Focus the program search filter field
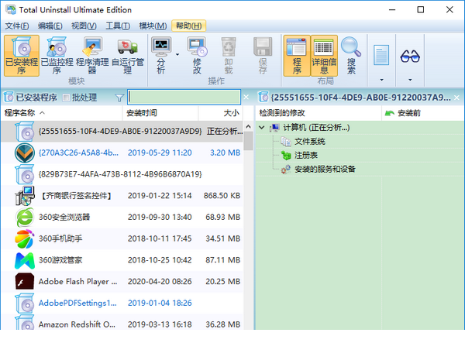Viewport: 465px width, 343px height. click(184, 97)
